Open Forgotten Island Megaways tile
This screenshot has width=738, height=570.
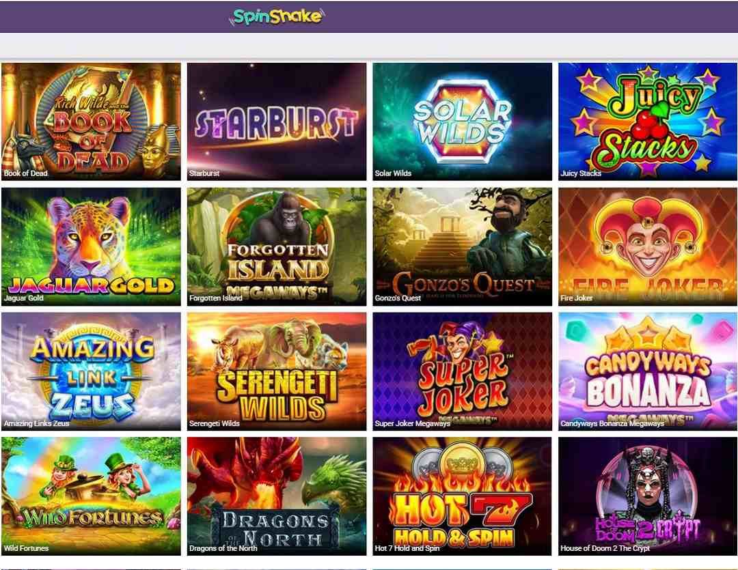(x=277, y=246)
